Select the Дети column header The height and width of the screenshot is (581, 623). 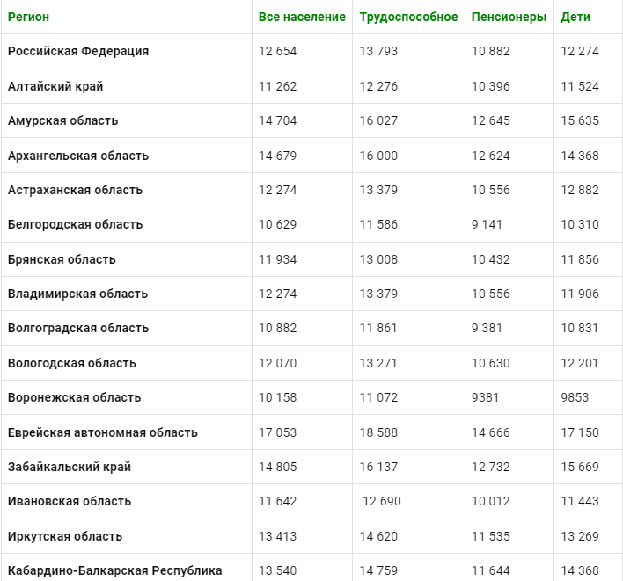click(575, 17)
